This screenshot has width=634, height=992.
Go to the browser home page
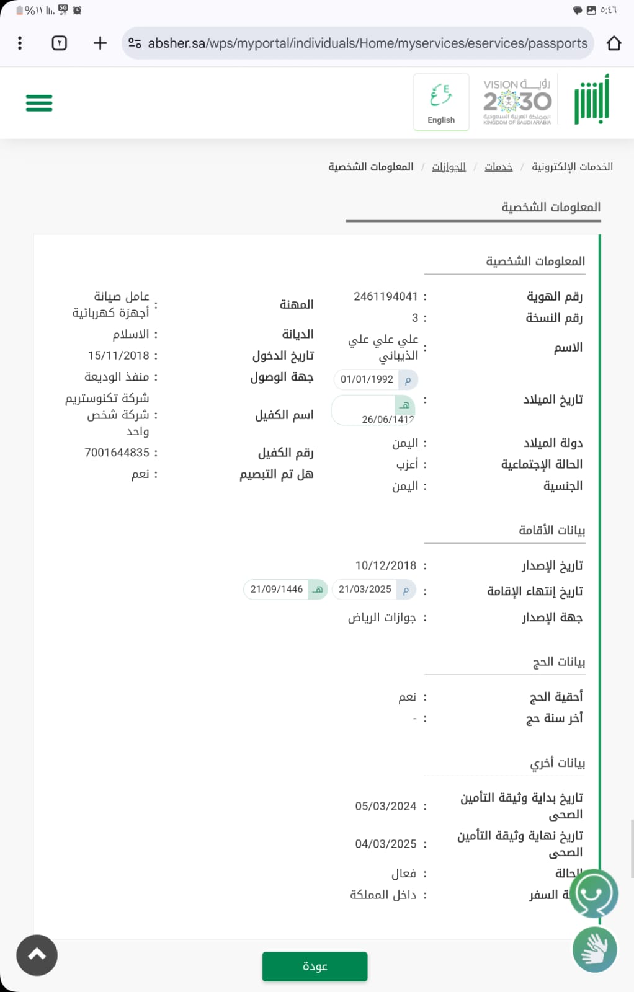click(614, 43)
